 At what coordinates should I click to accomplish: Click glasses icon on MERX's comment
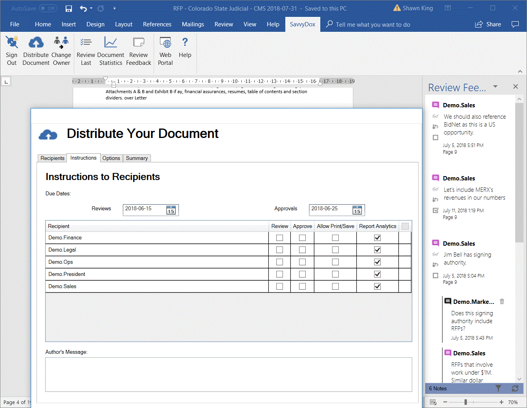(x=435, y=189)
